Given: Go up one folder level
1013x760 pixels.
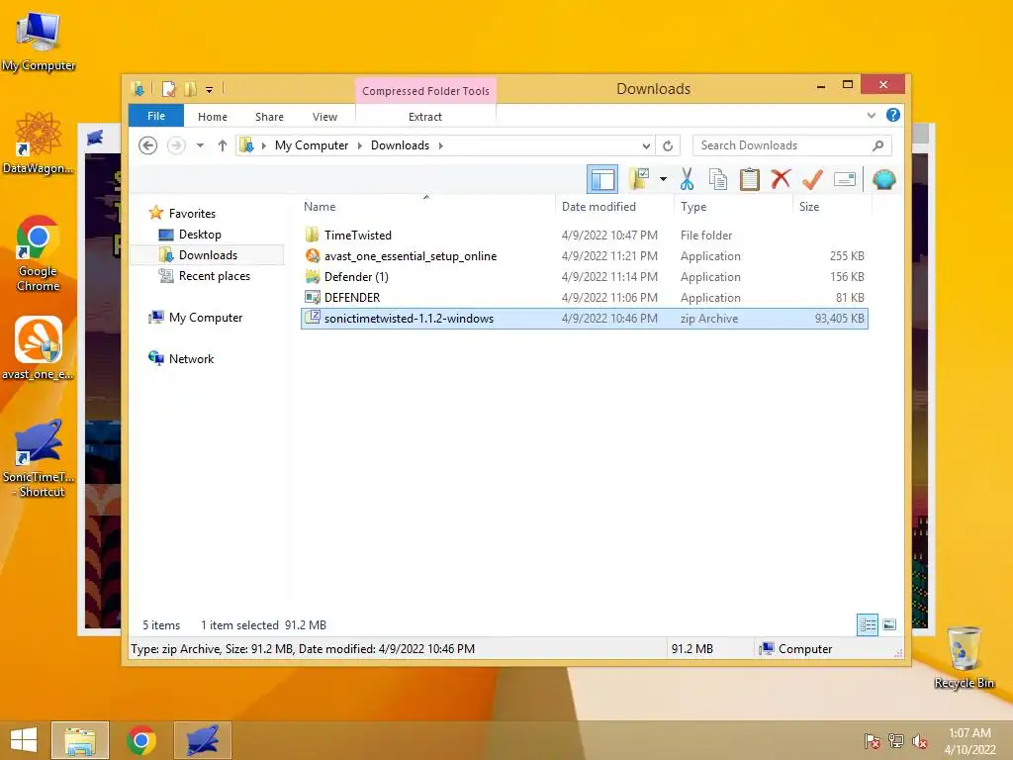Looking at the screenshot, I should click(223, 145).
